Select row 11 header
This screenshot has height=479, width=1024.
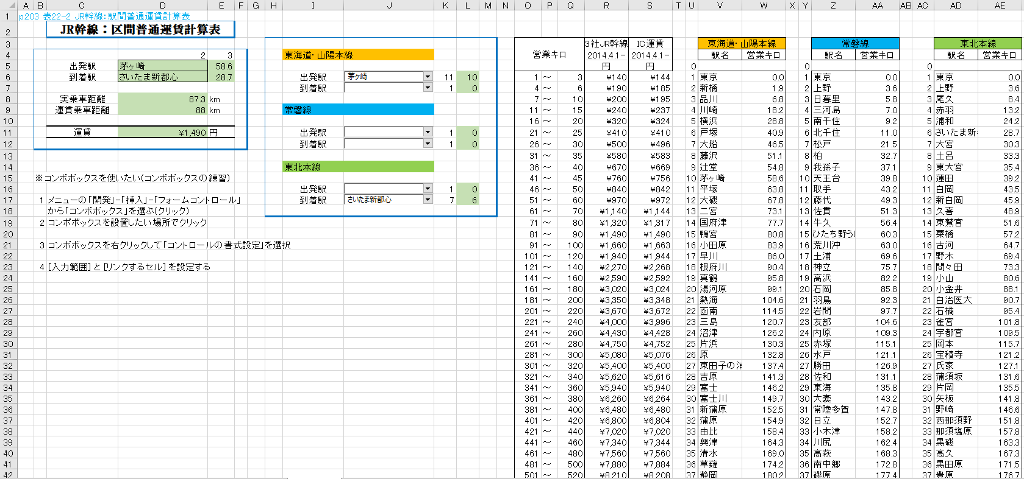pyautogui.click(x=9, y=132)
